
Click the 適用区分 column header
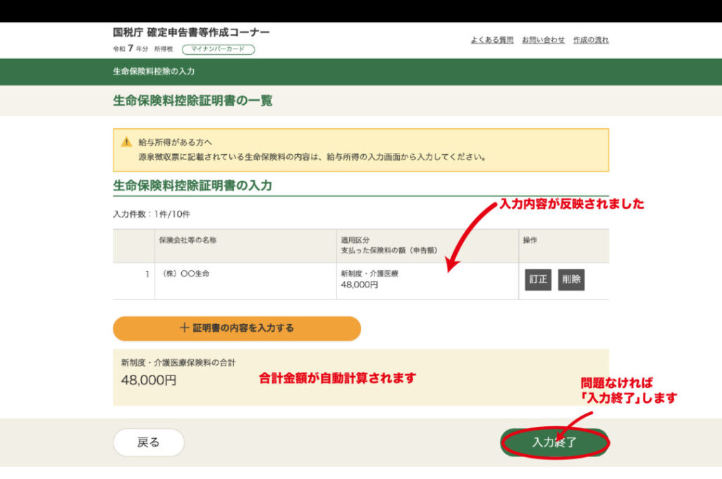click(355, 240)
